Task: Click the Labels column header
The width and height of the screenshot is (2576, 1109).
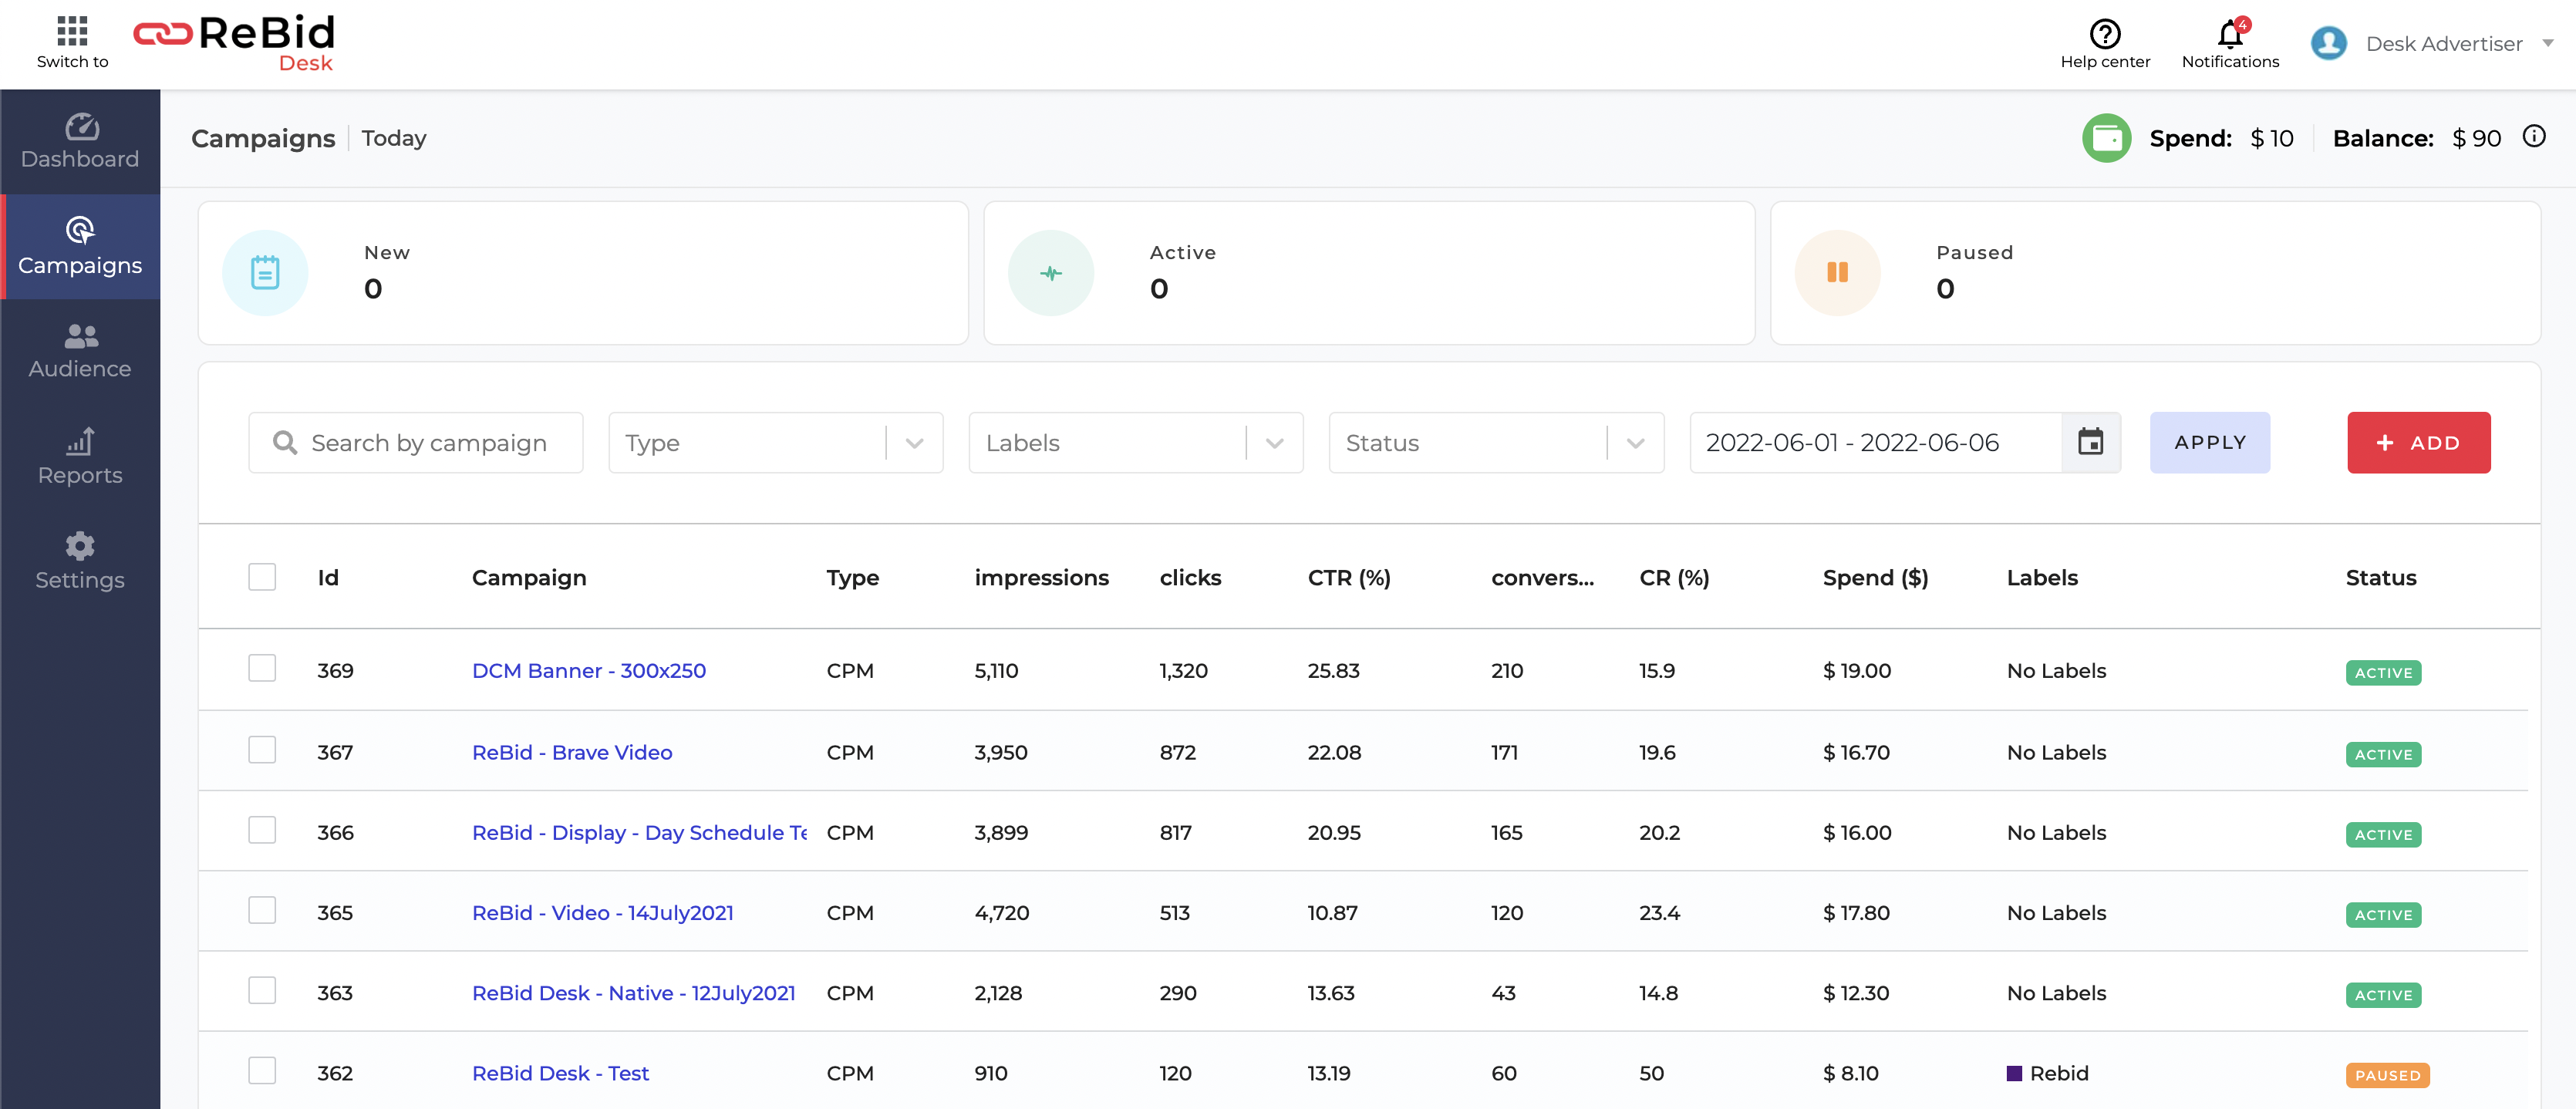Action: (2042, 578)
